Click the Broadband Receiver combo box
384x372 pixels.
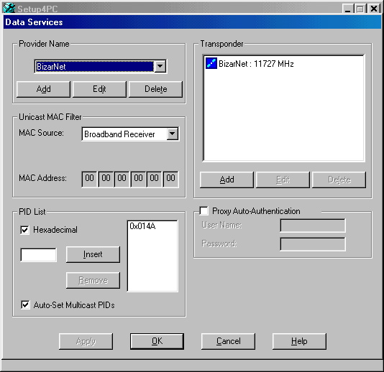click(x=130, y=134)
